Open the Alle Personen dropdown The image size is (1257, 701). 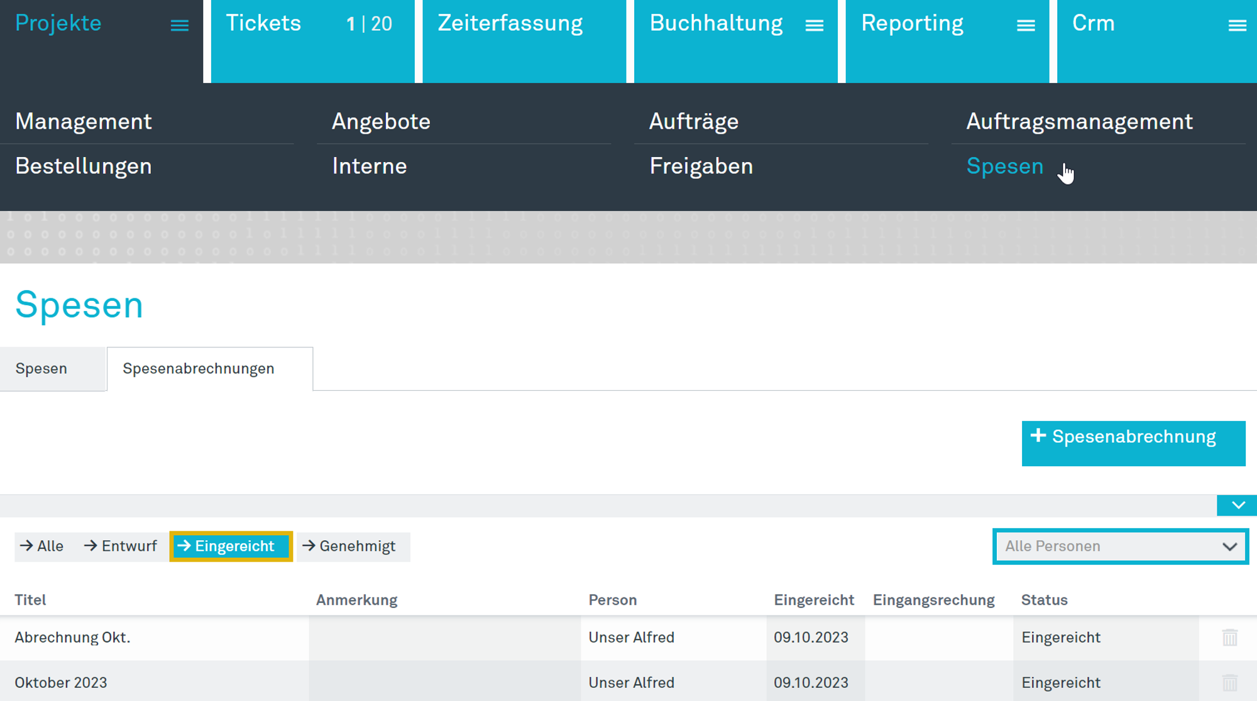[1120, 546]
